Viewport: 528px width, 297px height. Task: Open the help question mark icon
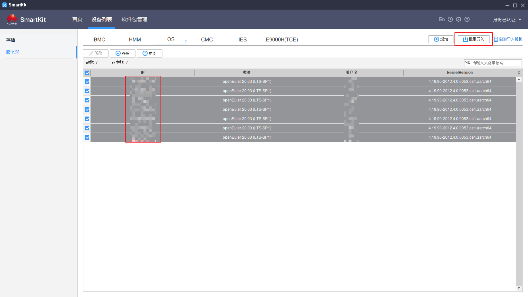point(467,20)
